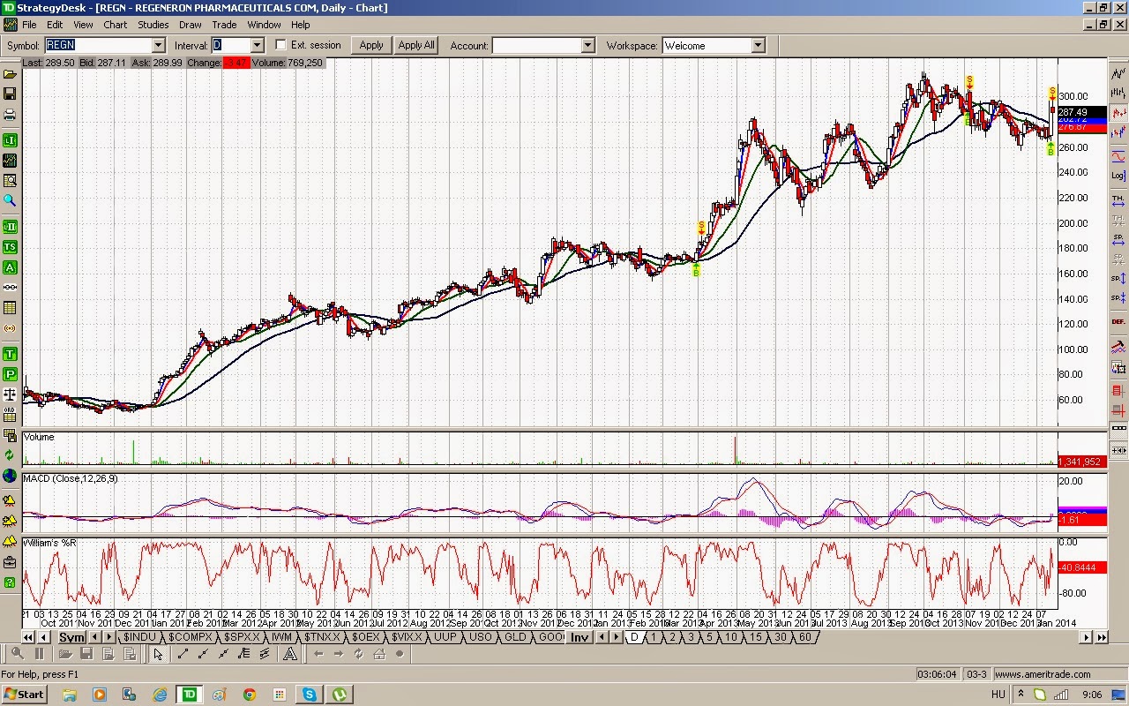Click the green A icon in left sidebar
1129x706 pixels.
tap(10, 267)
